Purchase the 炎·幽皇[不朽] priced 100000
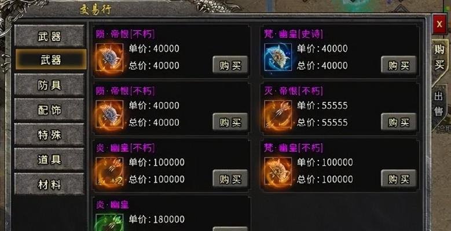Viewport: 451px width, 231px height. [x=230, y=178]
